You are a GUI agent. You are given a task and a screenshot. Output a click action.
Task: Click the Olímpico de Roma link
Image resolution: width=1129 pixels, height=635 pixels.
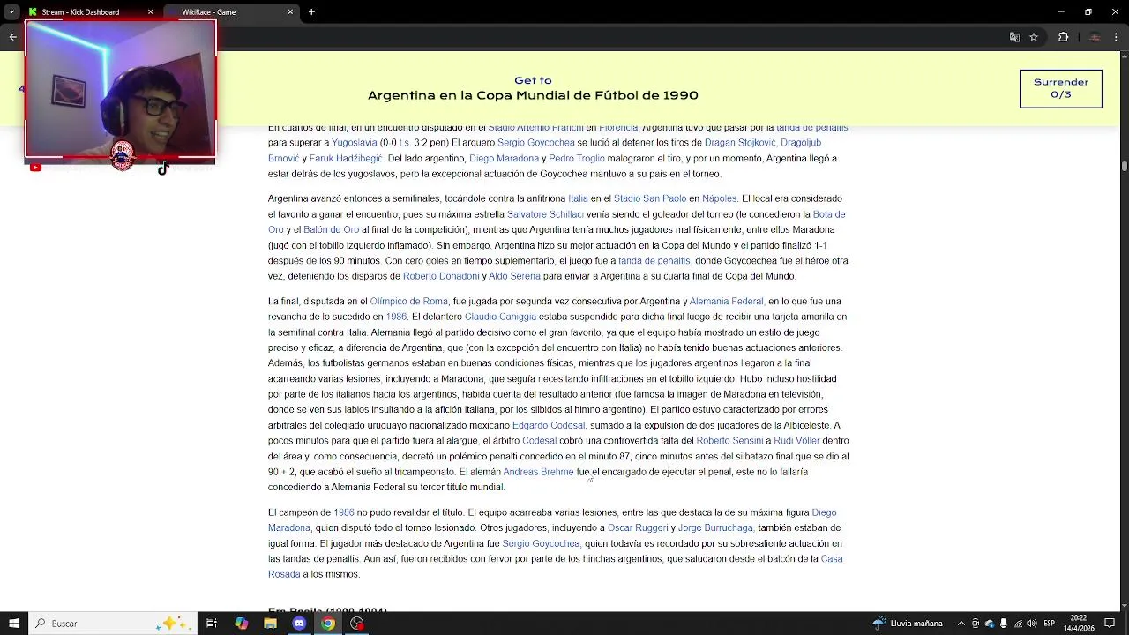click(x=408, y=302)
